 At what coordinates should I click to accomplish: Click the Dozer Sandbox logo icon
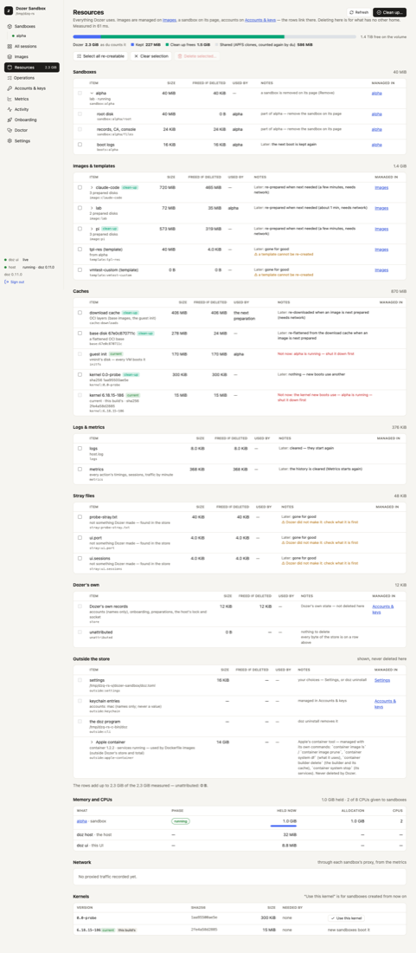[x=9, y=10]
